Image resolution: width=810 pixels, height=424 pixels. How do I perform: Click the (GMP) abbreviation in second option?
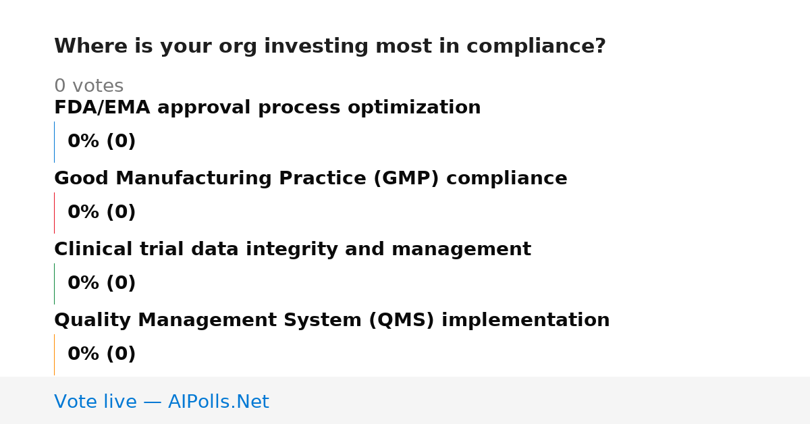(404, 179)
